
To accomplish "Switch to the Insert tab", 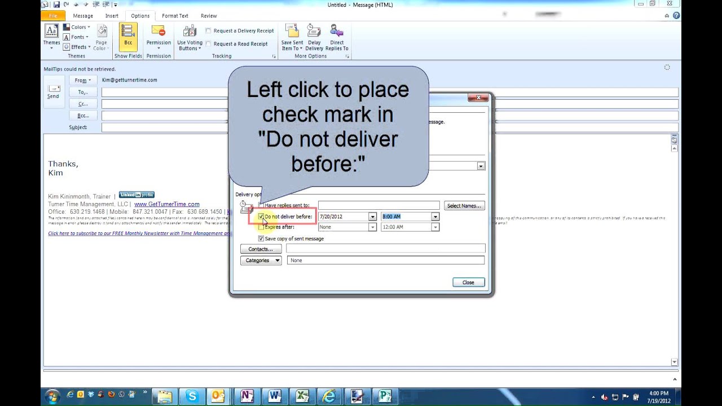I will pos(112,16).
